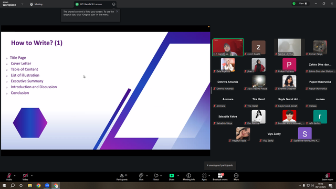Viewport: 336px width, 189px height.
Task: Click the Table of Content bullet
Action: pyautogui.click(x=24, y=69)
